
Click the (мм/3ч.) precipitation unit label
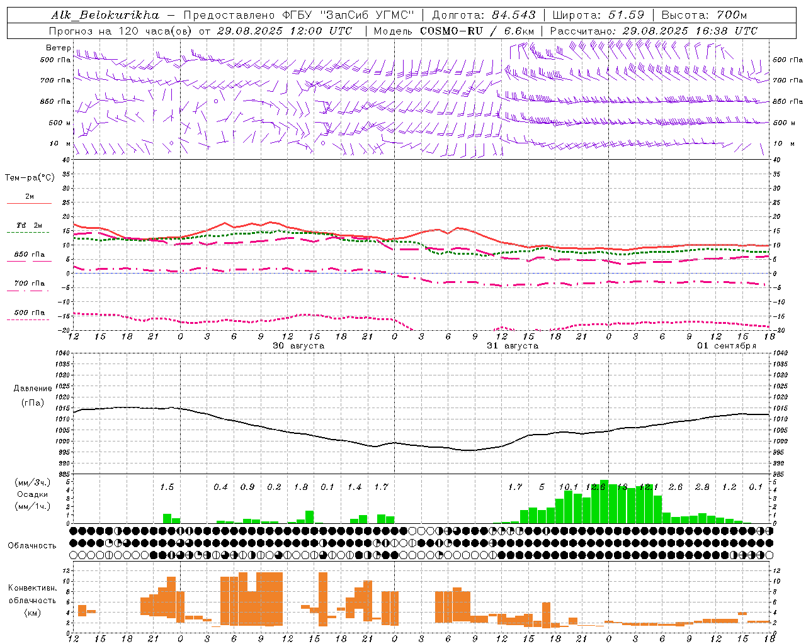click(x=31, y=482)
